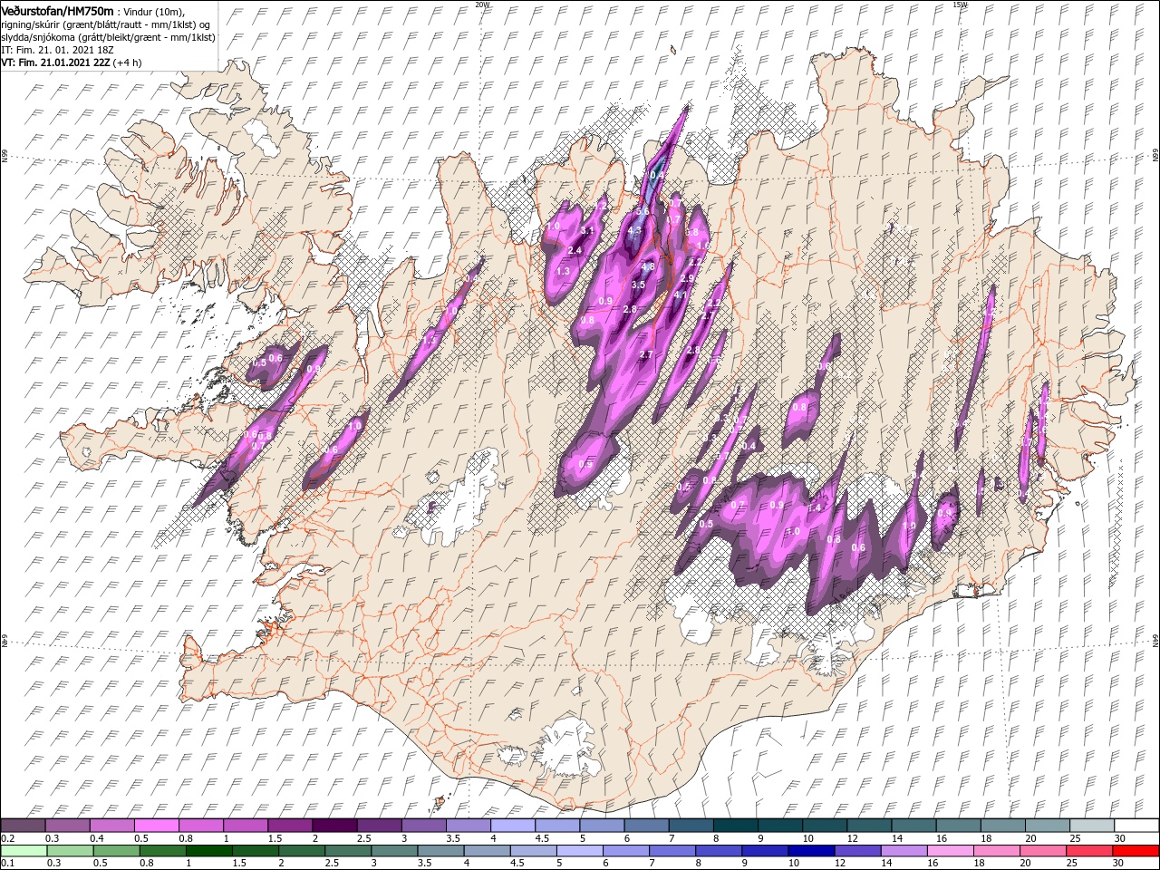Click the slate blue 6 snow legend swatch
The image size is (1160, 870).
pos(646,826)
